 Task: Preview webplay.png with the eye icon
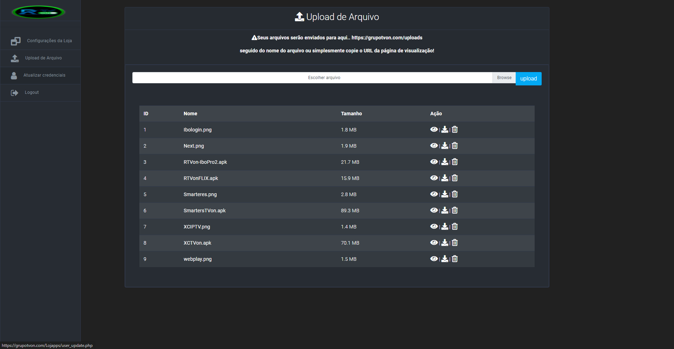tap(434, 259)
